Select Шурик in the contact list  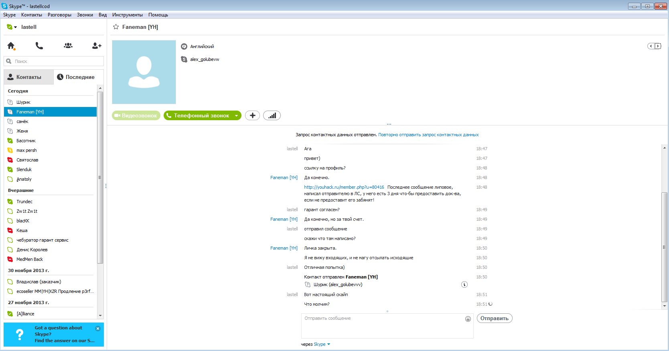(x=51, y=102)
